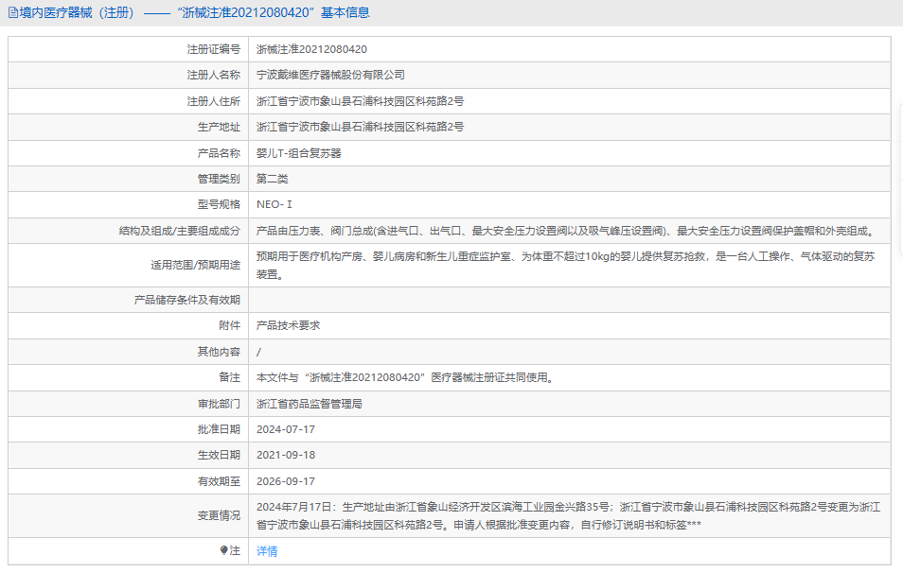Image resolution: width=903 pixels, height=573 pixels.
Task: Click the 备注 remark text about 医疗器械注册证
Action: [x=404, y=377]
